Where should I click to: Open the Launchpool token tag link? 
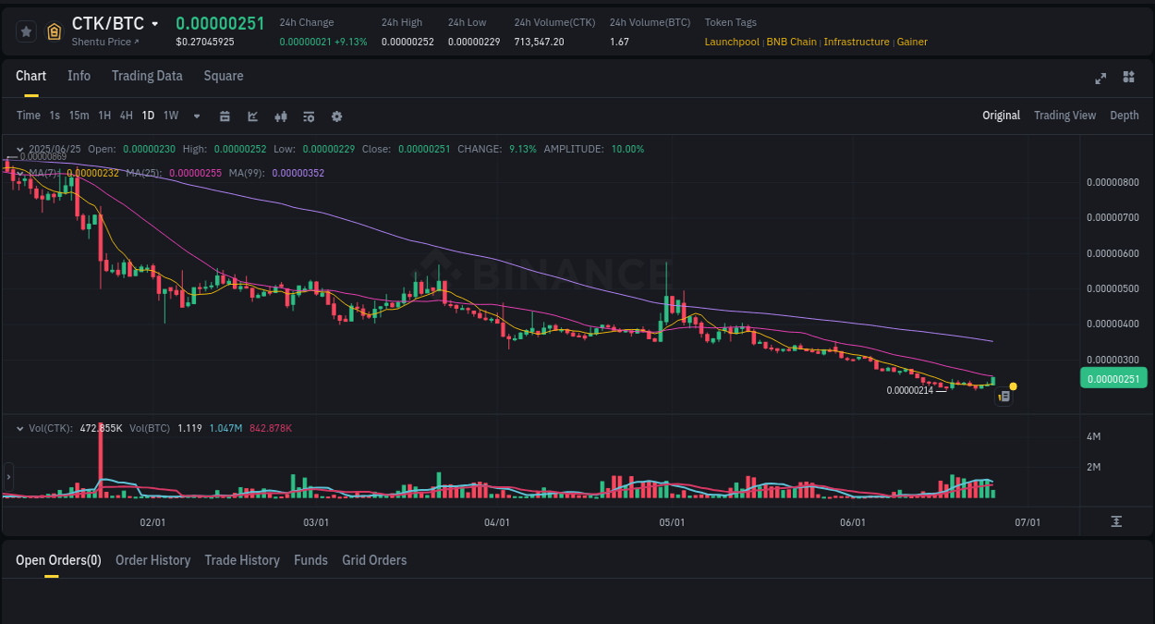click(732, 42)
